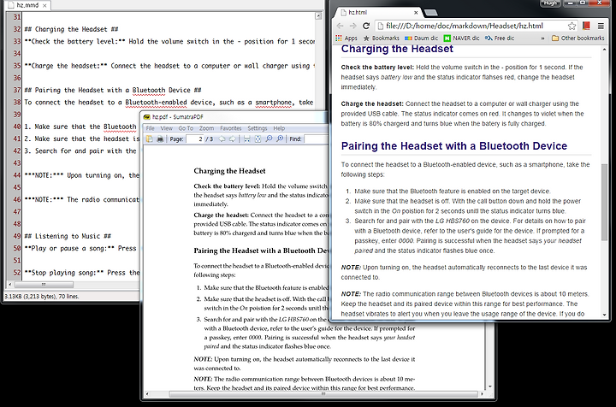Click '## Listening to Music ##' line in editor
616x407 pixels.
click(68, 236)
